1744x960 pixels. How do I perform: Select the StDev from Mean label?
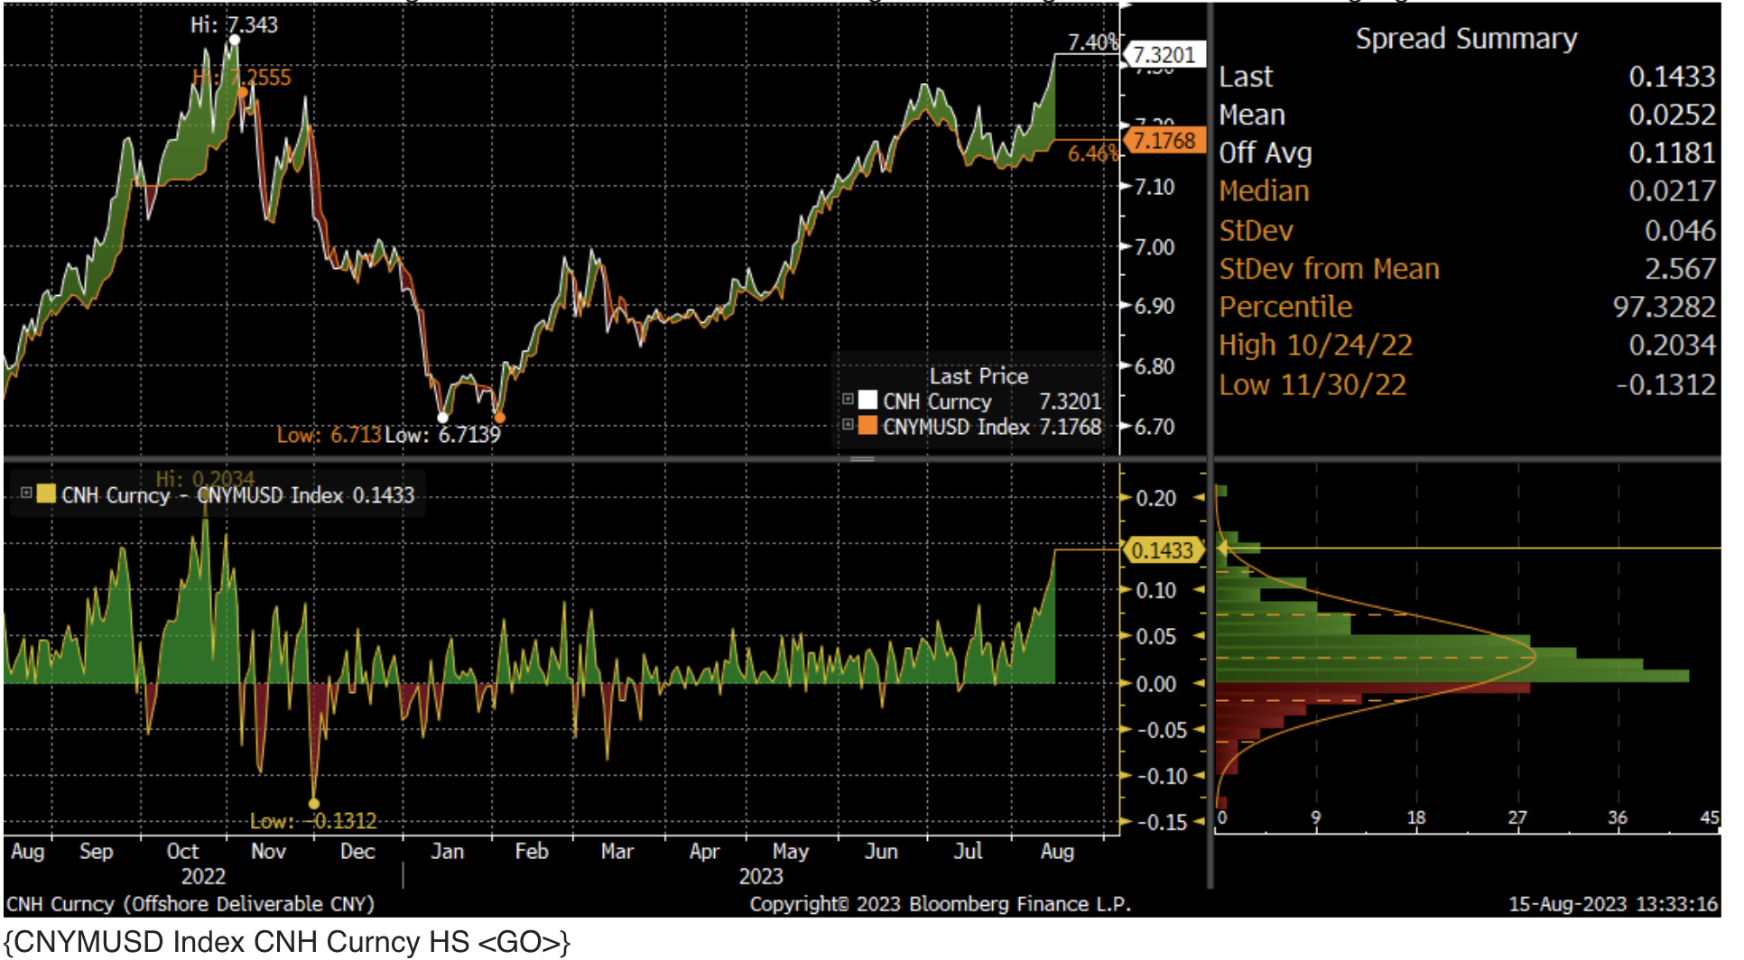pyautogui.click(x=1329, y=269)
